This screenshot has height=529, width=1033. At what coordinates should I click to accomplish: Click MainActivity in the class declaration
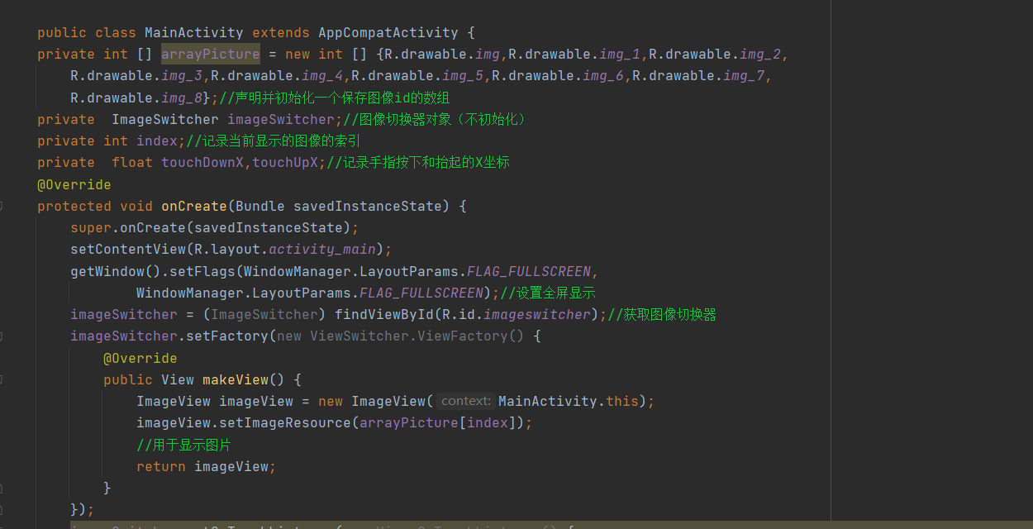(194, 33)
